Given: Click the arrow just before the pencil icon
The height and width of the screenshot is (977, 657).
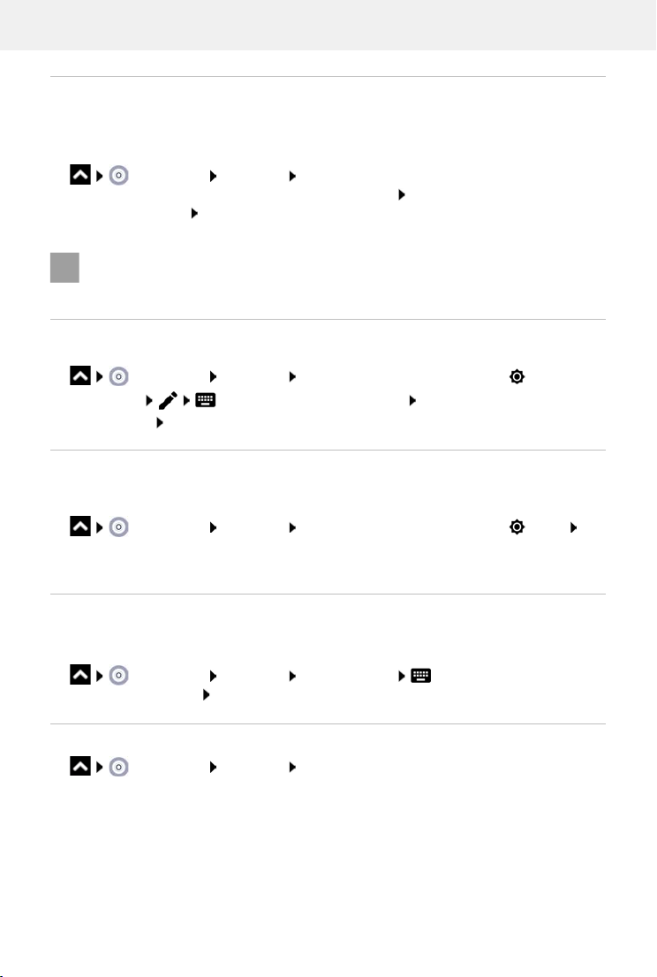Looking at the screenshot, I should 149,401.
